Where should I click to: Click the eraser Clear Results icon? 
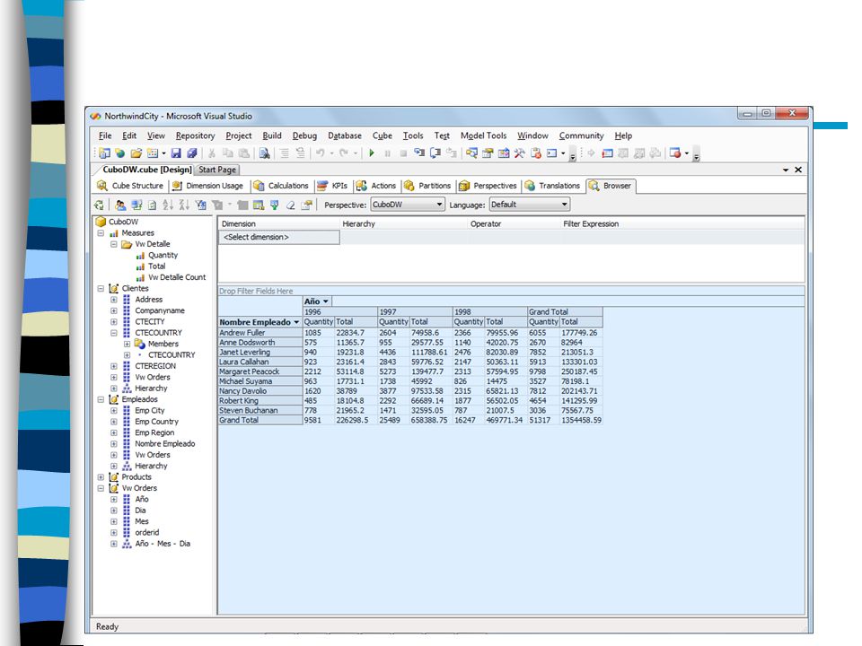(290, 205)
